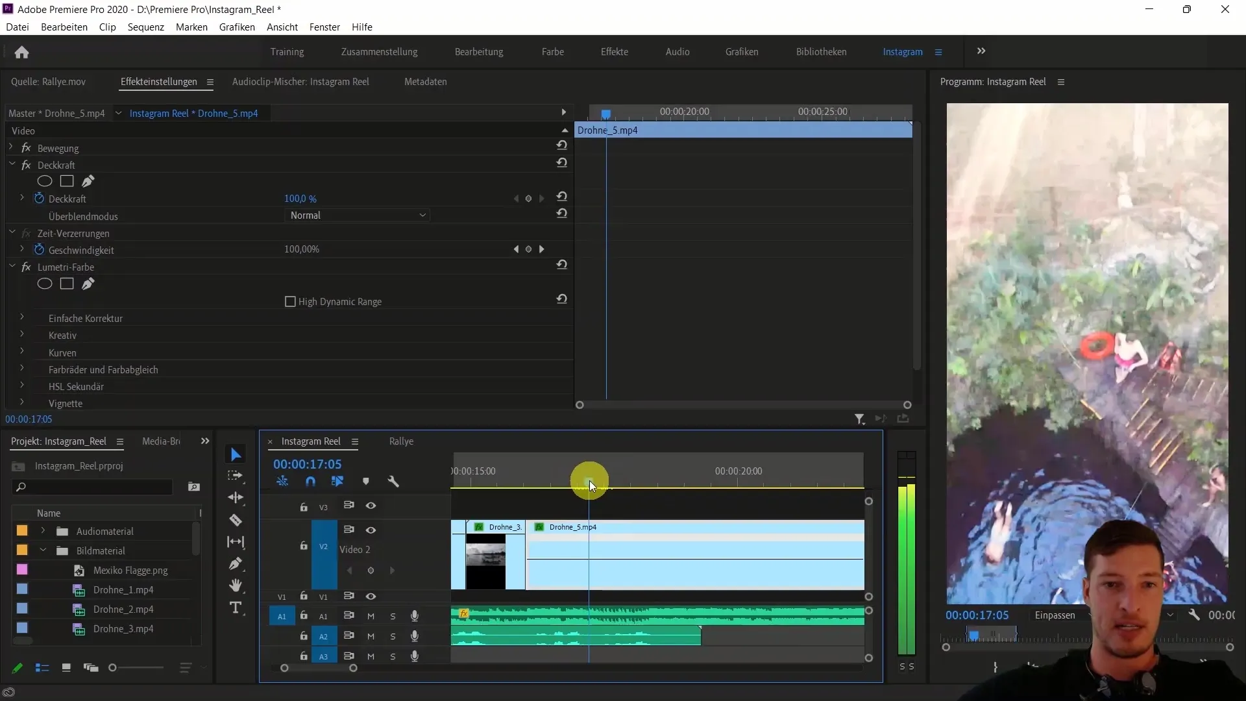Image resolution: width=1246 pixels, height=701 pixels.
Task: Select the Slip tool
Action: pyautogui.click(x=236, y=542)
